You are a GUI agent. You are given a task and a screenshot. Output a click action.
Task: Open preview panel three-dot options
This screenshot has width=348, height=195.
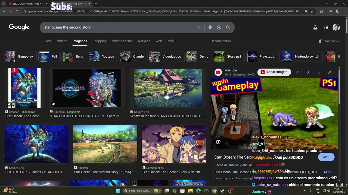[319, 72]
